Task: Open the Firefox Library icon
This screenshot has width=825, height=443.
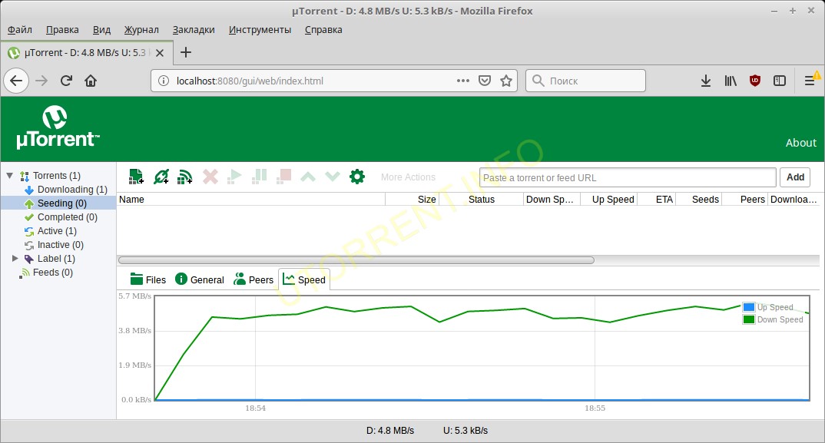Action: [731, 81]
